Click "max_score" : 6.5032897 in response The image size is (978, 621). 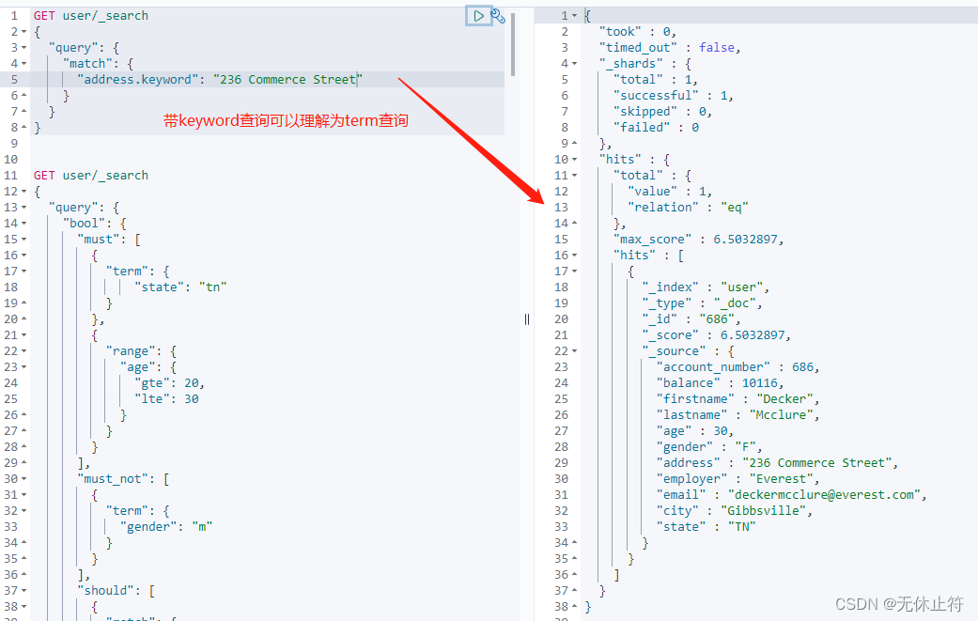698,240
